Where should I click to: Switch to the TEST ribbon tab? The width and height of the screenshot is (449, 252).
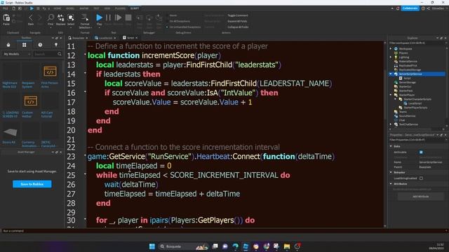pyautogui.click(x=97, y=8)
